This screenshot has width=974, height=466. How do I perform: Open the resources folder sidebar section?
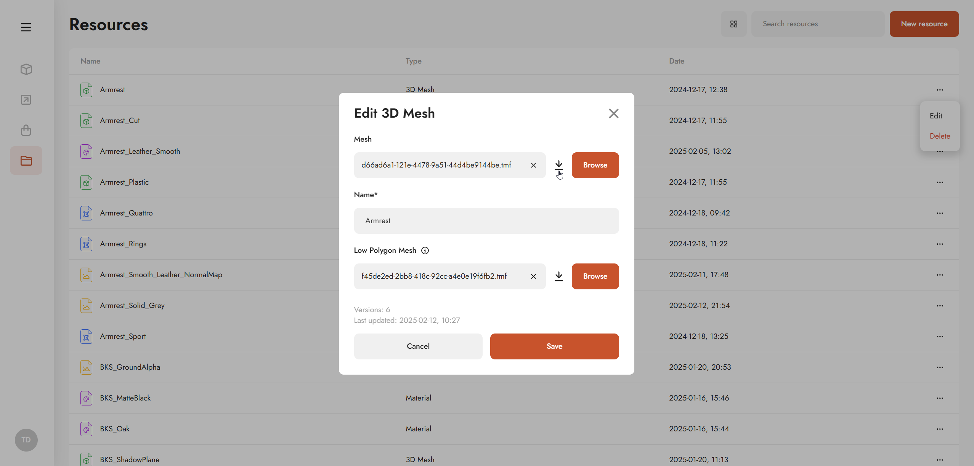click(x=26, y=161)
